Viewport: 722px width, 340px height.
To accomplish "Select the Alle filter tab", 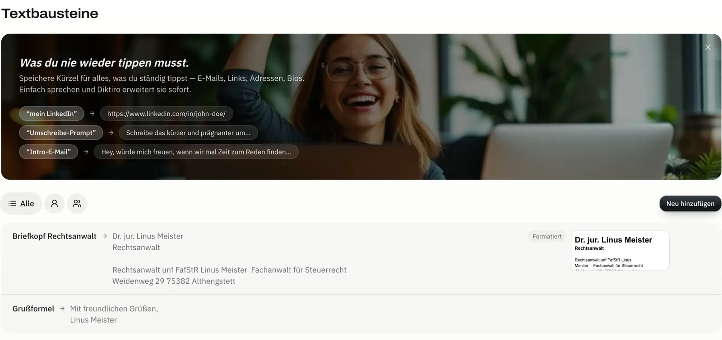I will point(21,203).
